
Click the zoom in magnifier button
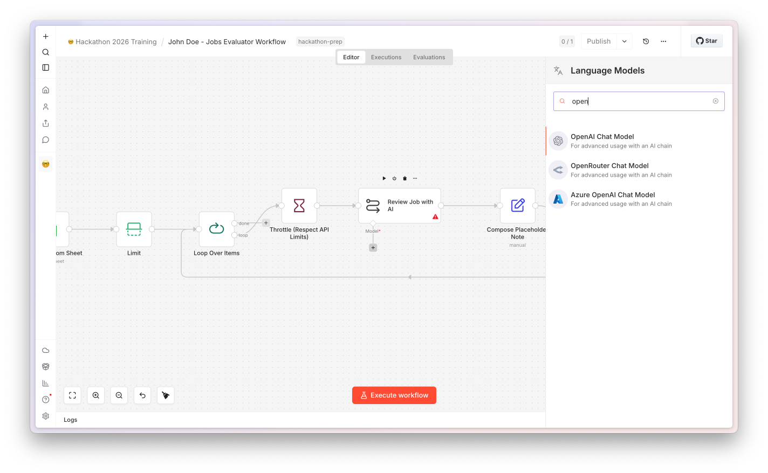(95, 395)
